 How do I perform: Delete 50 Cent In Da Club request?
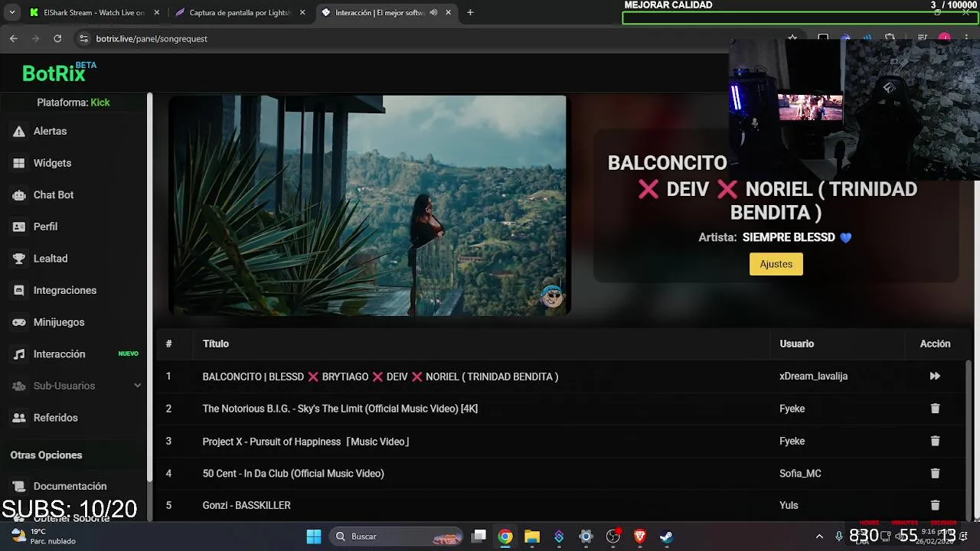[x=935, y=473]
